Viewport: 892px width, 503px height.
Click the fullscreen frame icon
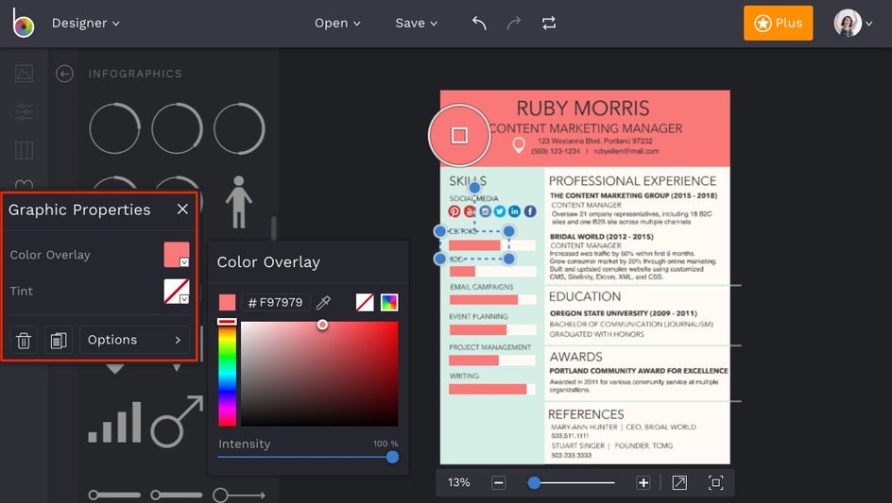coord(715,482)
